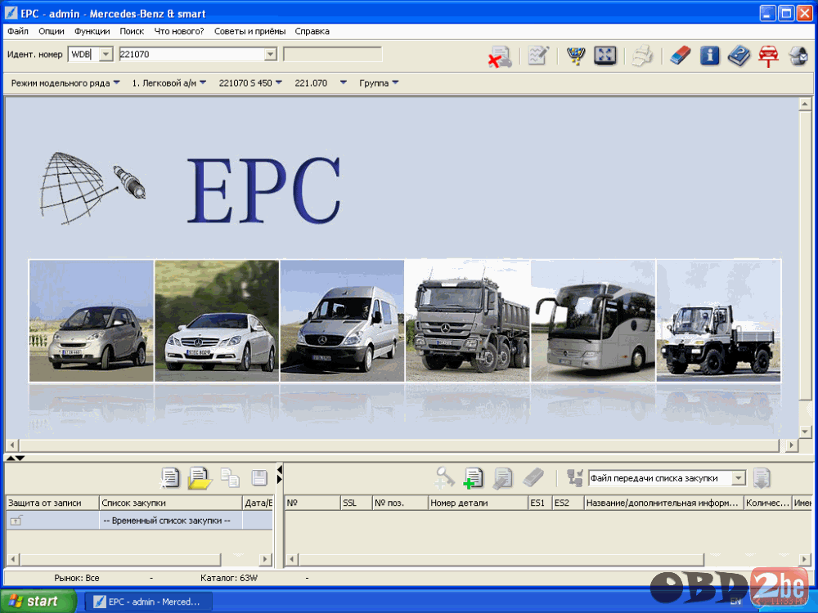Screen dimensions: 818x613
Task: Open the 'Справка' menu
Action: 312,31
